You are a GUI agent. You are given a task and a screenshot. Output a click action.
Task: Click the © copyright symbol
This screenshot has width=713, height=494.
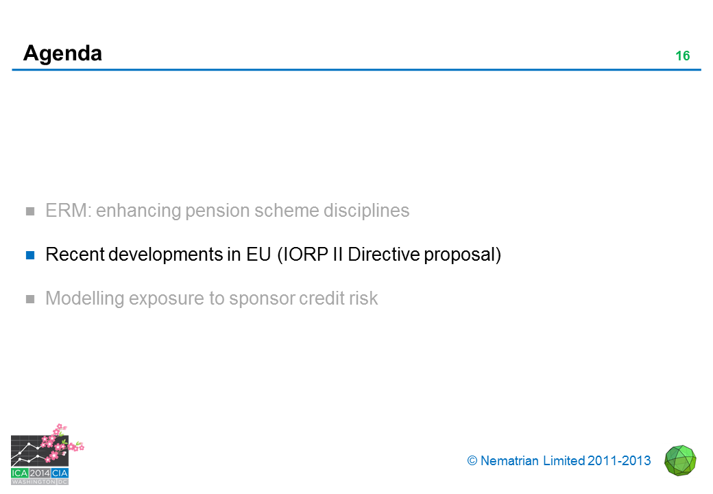coord(472,461)
